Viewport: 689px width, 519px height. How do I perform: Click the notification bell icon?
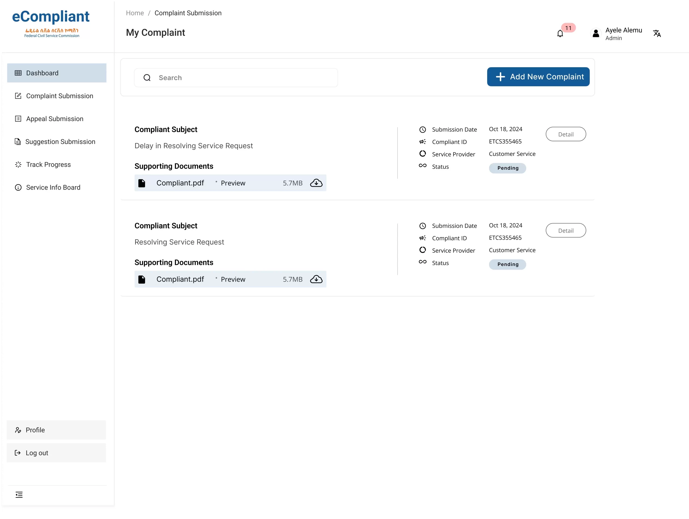coord(560,34)
